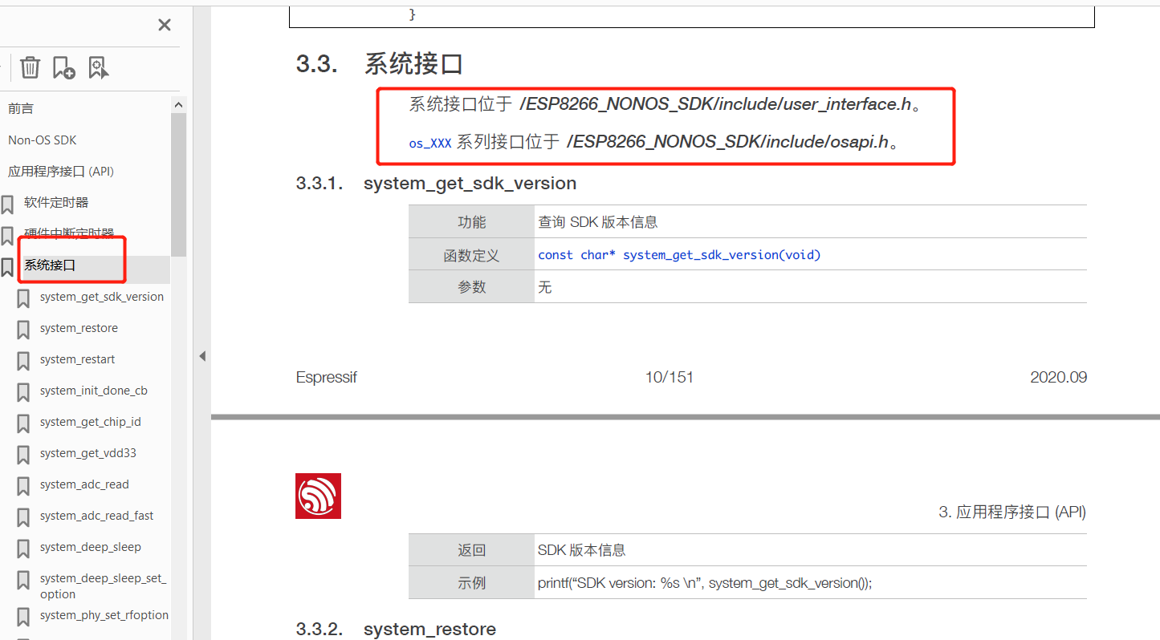Click bookmark icon beside system_adc_read
1160x640 pixels.
[x=23, y=486]
